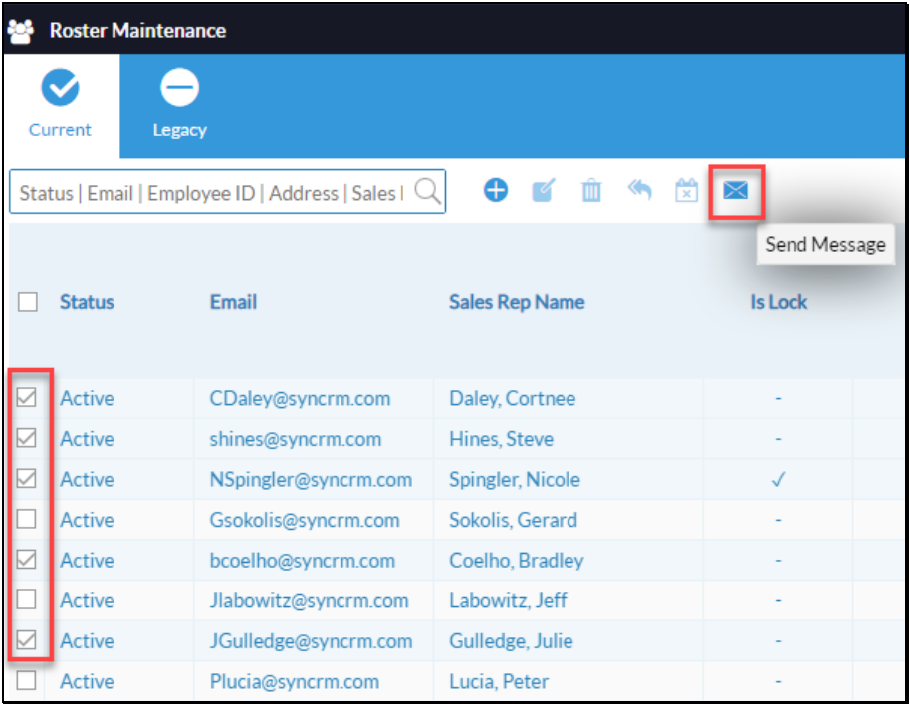Click the edit record pencil icon
Screen dimensions: 910x704
pos(544,190)
